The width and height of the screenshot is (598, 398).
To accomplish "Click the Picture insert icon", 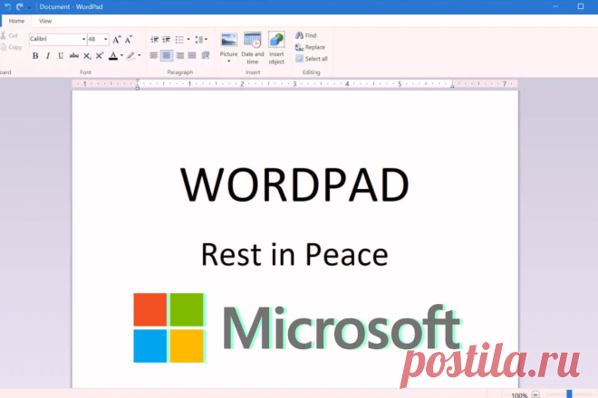I will [229, 41].
